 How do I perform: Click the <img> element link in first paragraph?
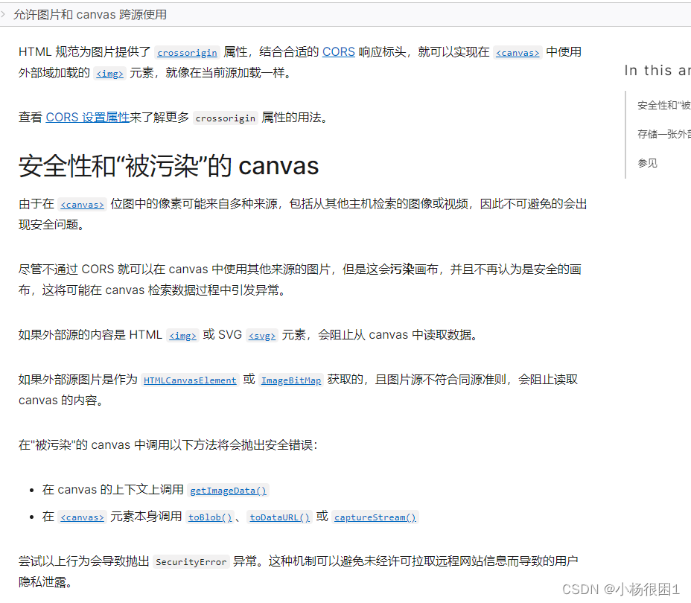(109, 74)
